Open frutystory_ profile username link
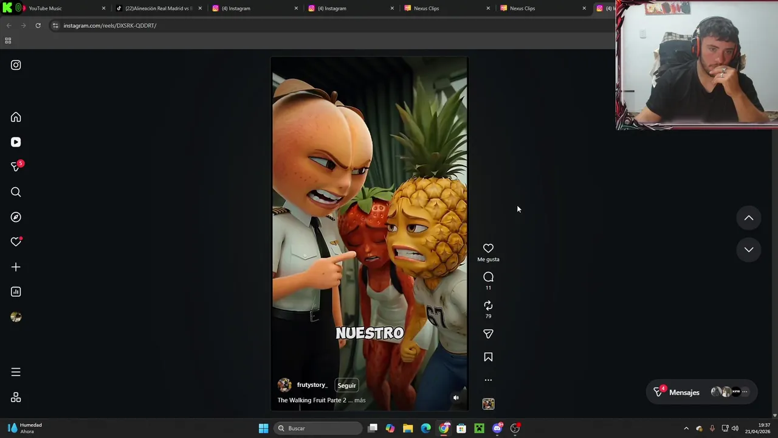This screenshot has width=778, height=438. click(x=312, y=385)
